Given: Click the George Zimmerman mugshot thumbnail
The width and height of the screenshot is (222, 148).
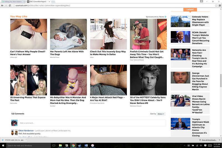Looking at the screenshot, I should click(x=180, y=78).
